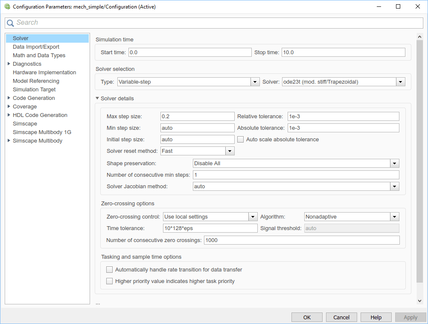
Task: Click the Start time field
Action: 190,53
